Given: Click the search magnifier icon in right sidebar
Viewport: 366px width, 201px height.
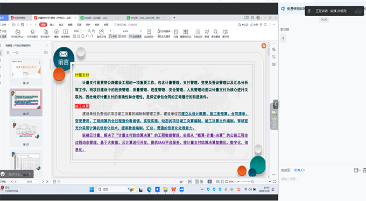Looking at the screenshot, I should 274,49.
